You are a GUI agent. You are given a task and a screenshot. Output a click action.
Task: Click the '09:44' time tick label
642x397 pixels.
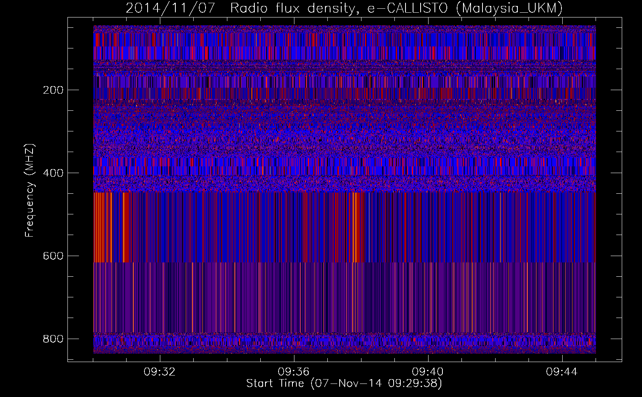coord(562,372)
